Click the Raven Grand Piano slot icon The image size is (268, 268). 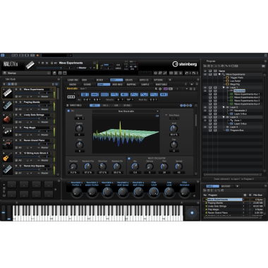8,144
